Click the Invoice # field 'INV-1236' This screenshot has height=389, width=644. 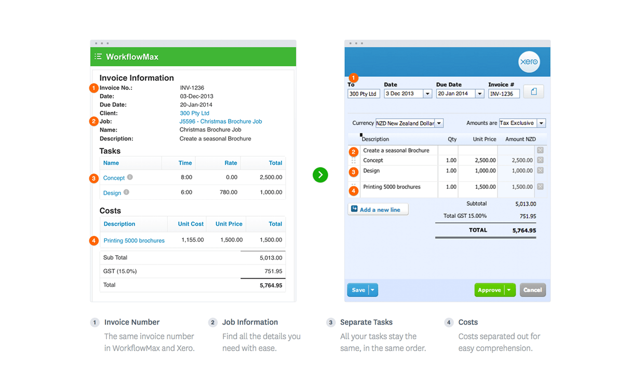pos(504,94)
